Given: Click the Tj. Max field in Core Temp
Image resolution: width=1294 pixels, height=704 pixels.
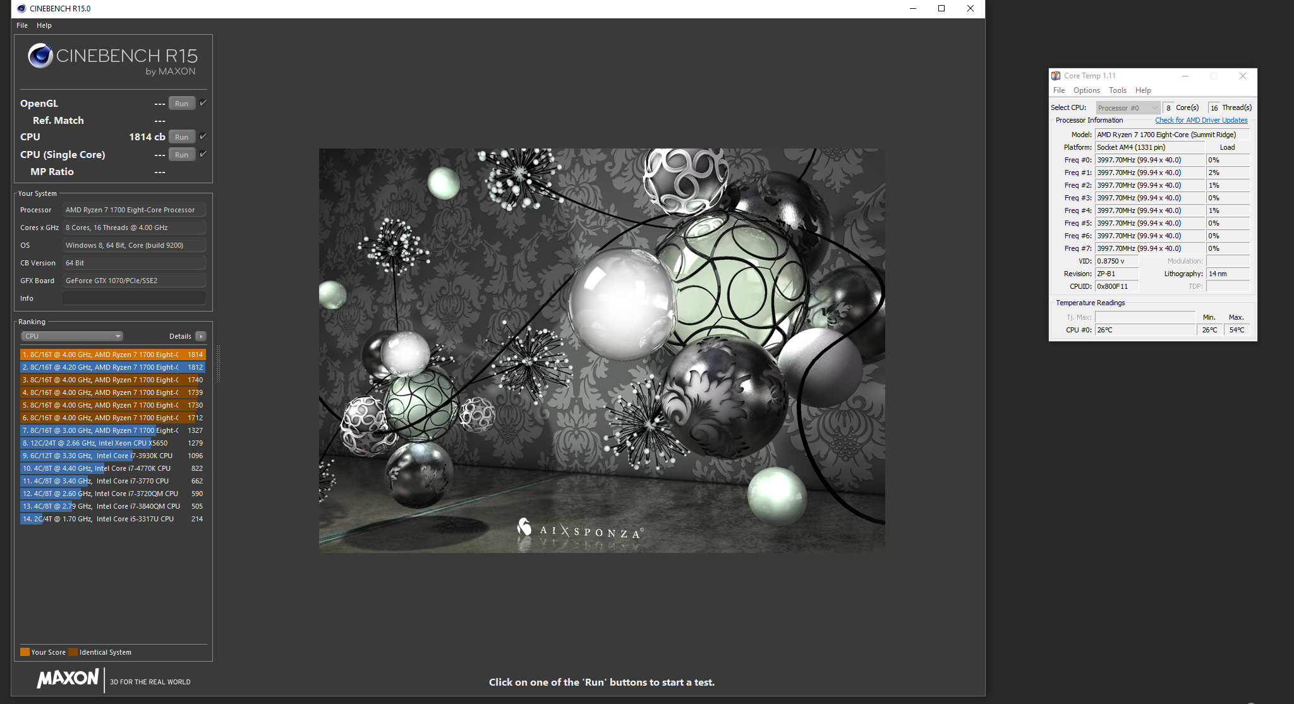Looking at the screenshot, I should pyautogui.click(x=1145, y=317).
